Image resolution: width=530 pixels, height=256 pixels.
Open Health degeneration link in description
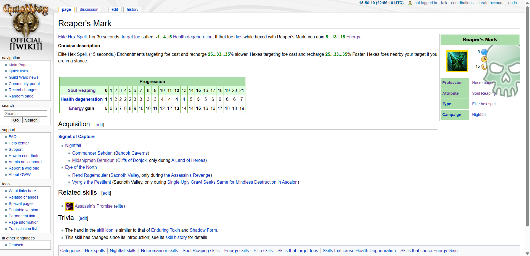coord(193,37)
